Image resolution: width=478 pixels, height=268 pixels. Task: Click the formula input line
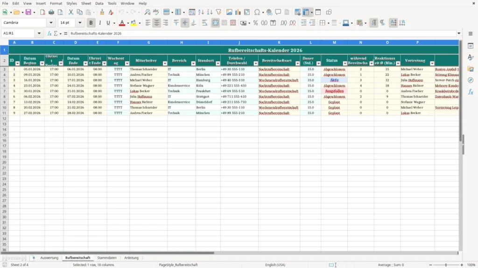point(262,33)
